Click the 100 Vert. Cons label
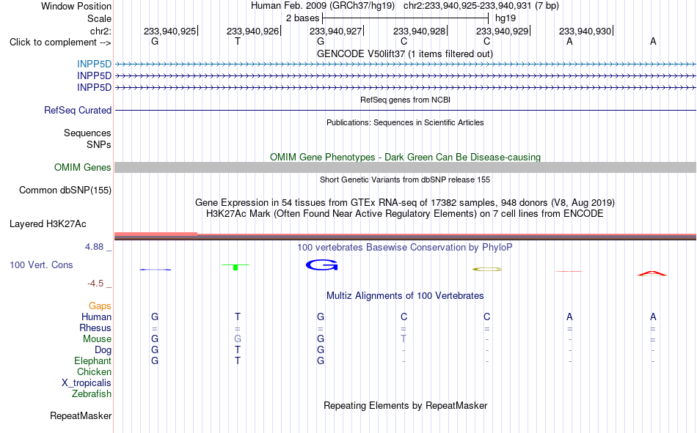 point(41,264)
